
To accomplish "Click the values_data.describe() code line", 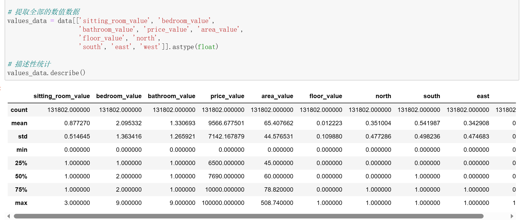I will (46, 73).
